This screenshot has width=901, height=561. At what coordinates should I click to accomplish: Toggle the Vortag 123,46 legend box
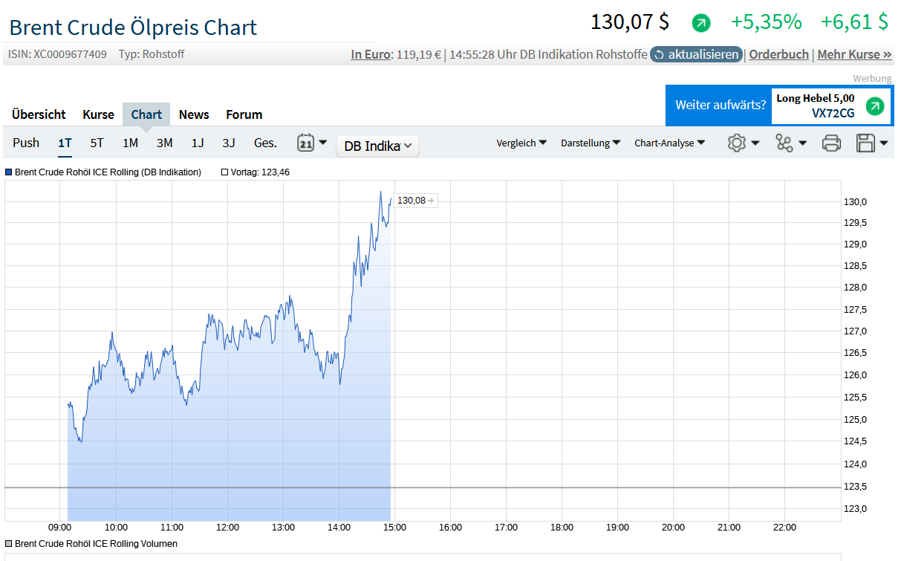pos(225,172)
